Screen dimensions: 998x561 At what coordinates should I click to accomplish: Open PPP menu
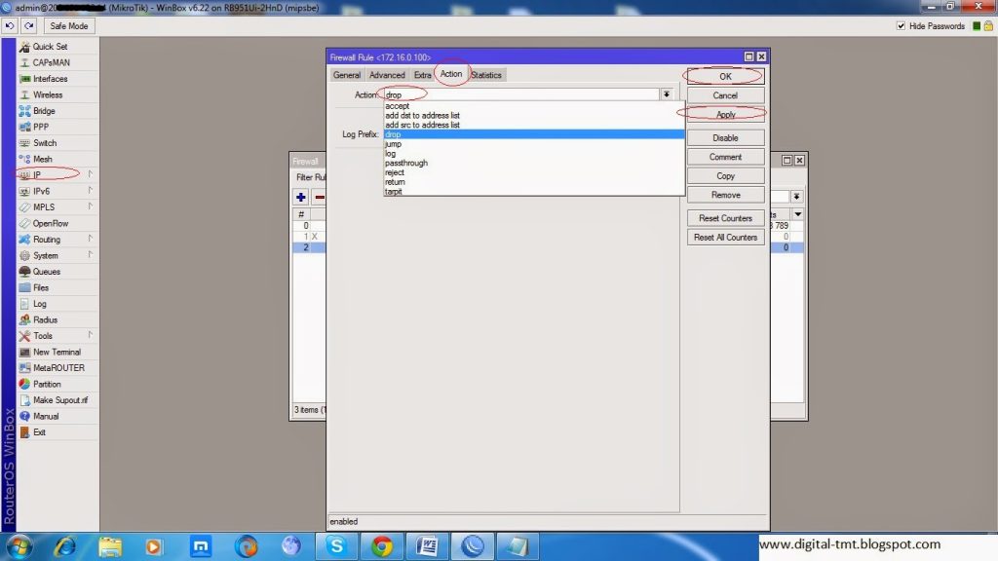coord(58,127)
